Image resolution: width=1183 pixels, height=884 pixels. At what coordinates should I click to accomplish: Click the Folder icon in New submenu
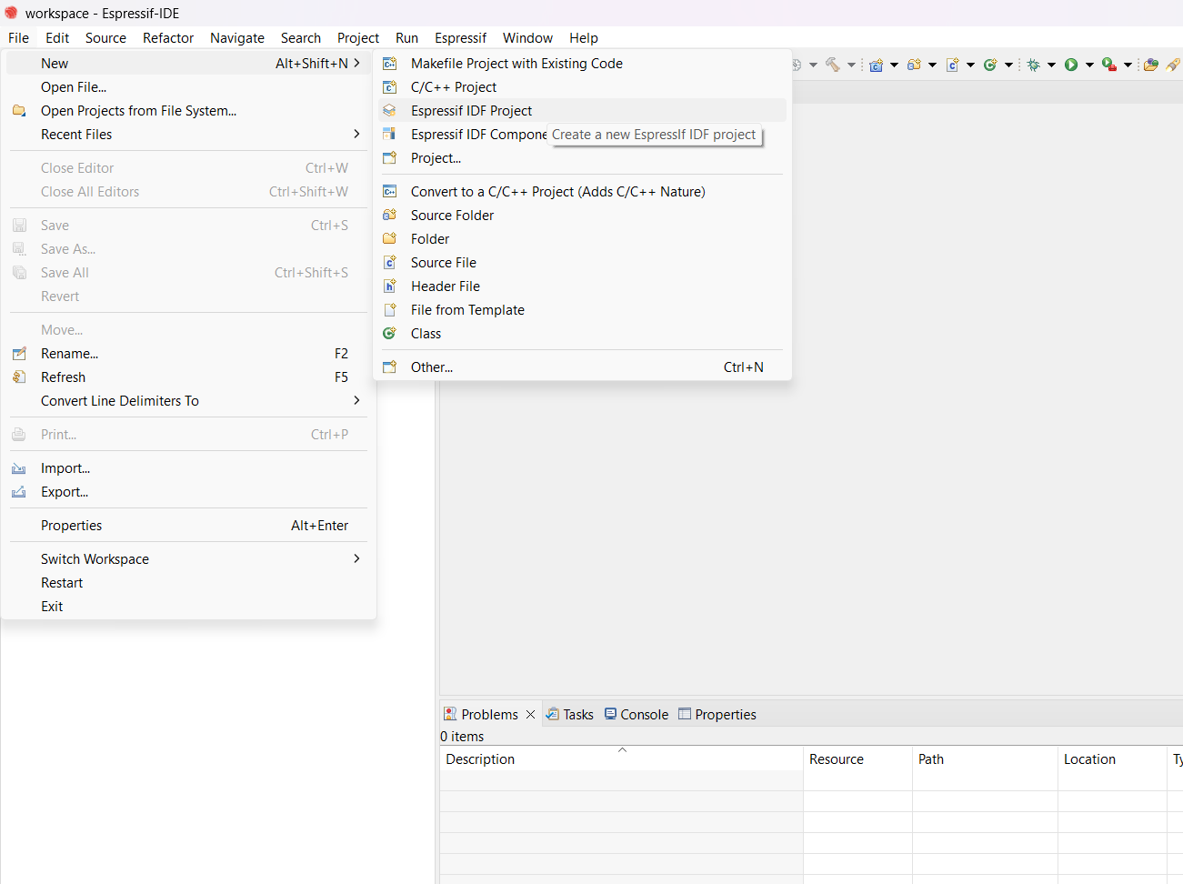pyautogui.click(x=389, y=239)
